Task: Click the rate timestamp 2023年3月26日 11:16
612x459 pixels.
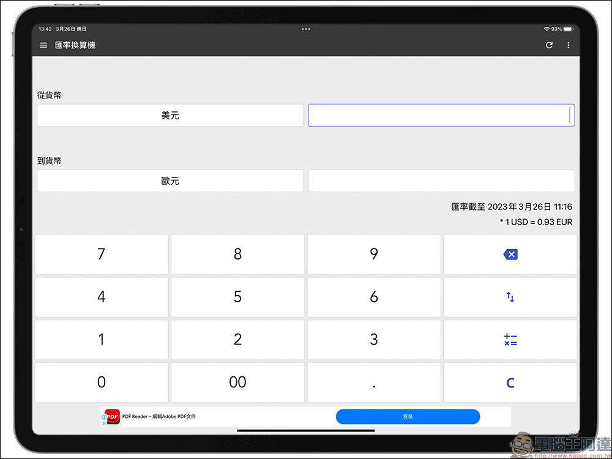Action: point(529,207)
